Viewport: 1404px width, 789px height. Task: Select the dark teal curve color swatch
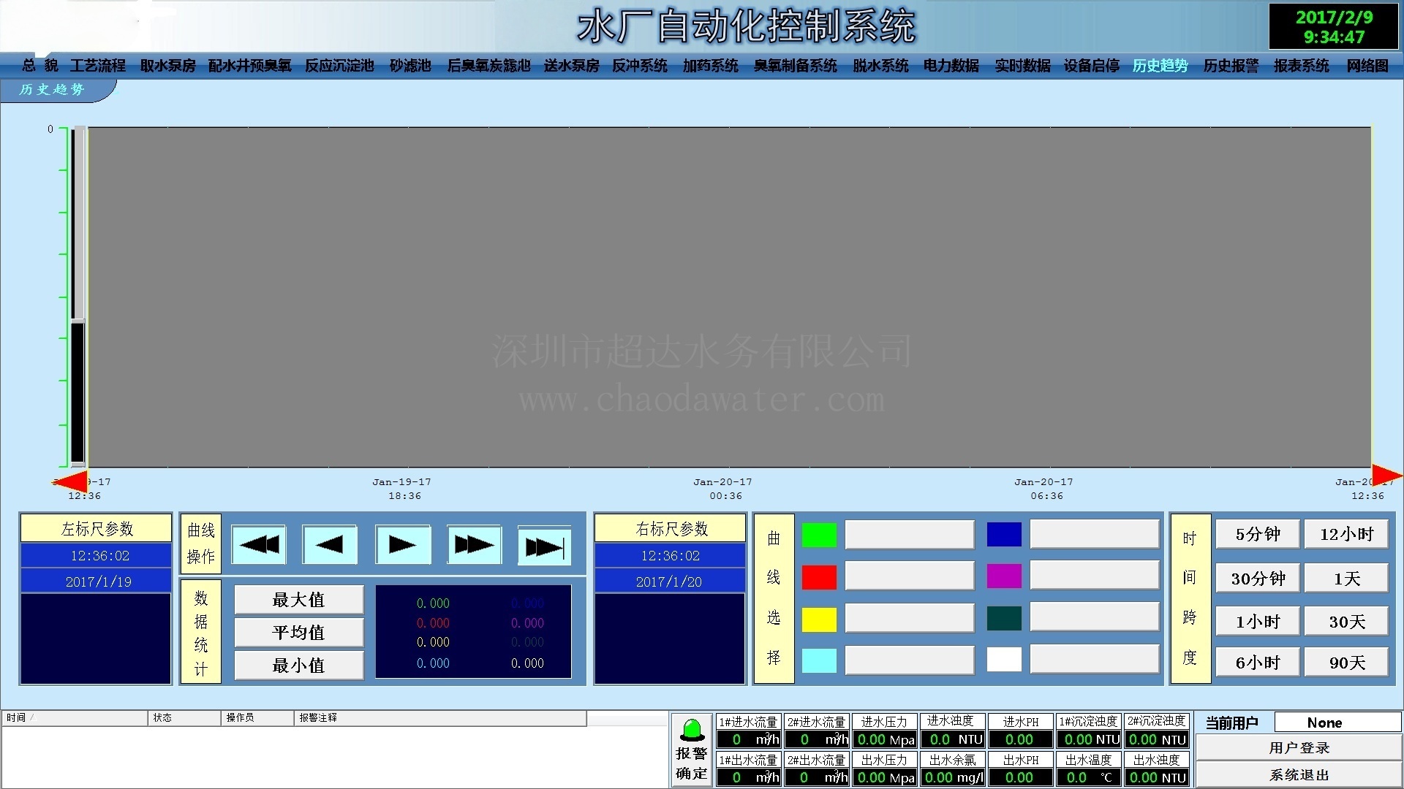(1005, 618)
